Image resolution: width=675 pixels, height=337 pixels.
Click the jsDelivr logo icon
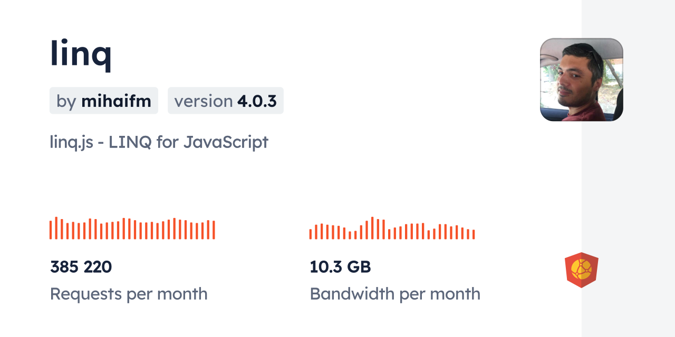coord(581,270)
